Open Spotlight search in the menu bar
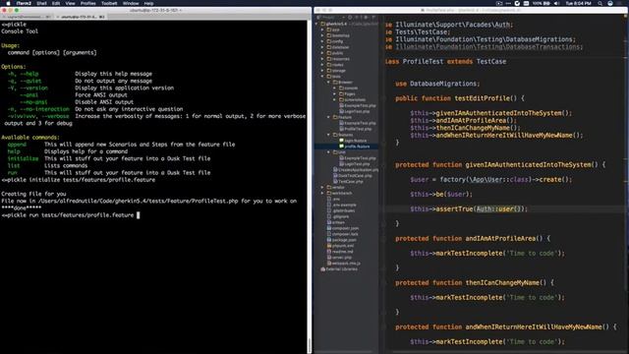629x354 pixels. point(600,3)
